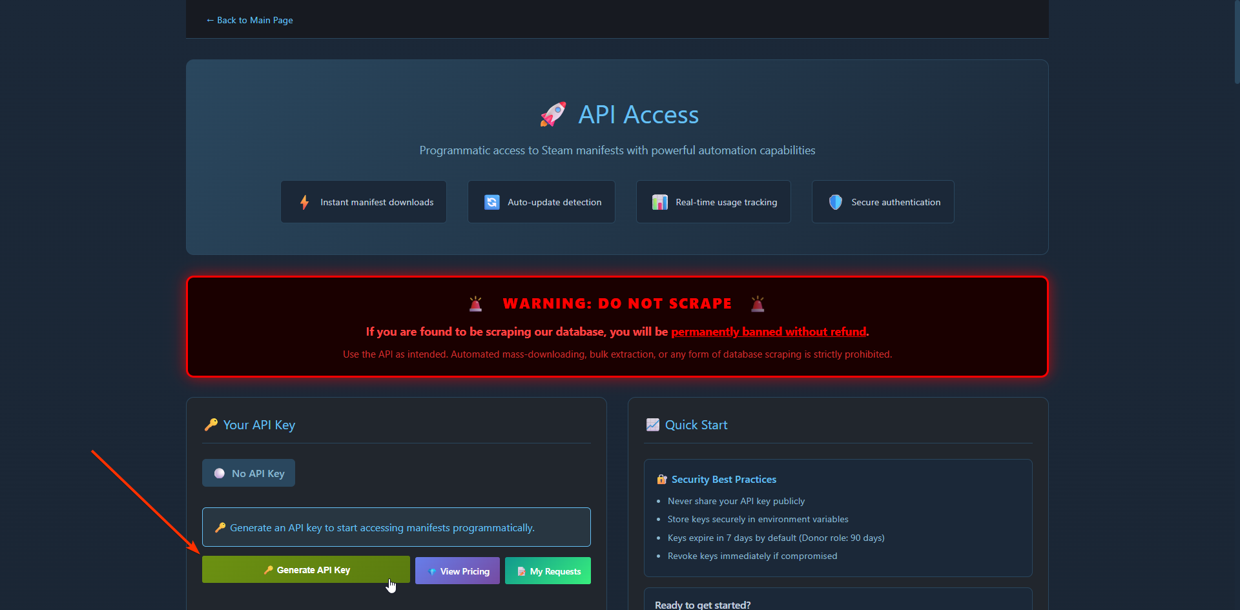Click the left siren icon in warning banner
1240x610 pixels.
[475, 304]
